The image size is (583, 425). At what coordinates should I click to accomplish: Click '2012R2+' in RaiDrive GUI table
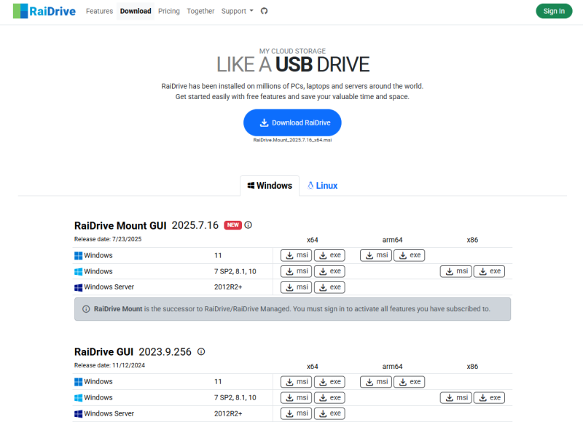point(228,413)
